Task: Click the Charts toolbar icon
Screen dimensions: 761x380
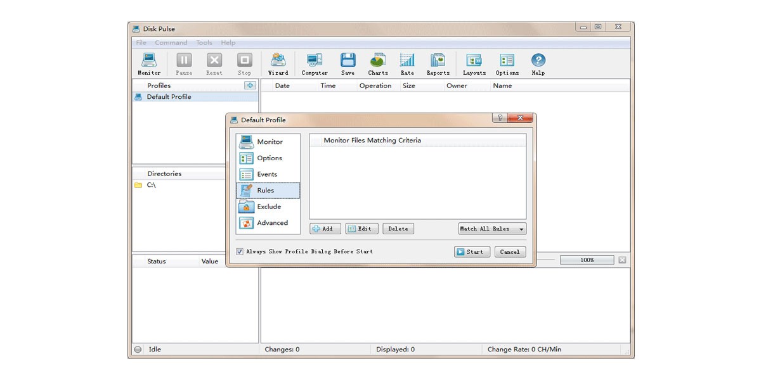Action: click(378, 64)
